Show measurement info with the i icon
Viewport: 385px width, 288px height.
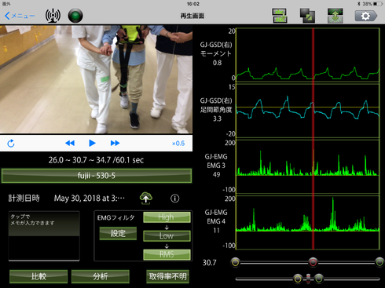[x=175, y=199]
